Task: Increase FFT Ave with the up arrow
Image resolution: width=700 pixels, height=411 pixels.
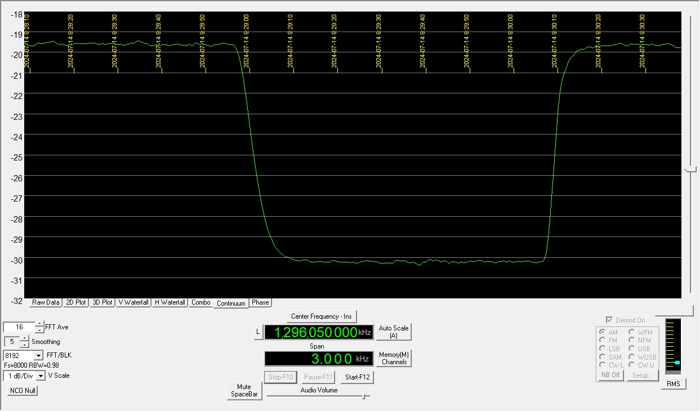Action: click(39, 324)
